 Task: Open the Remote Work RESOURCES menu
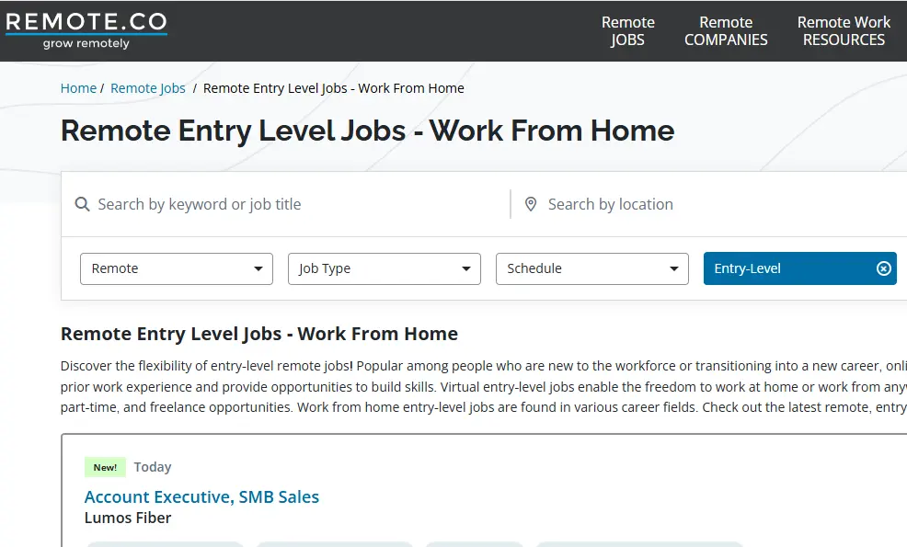click(844, 30)
